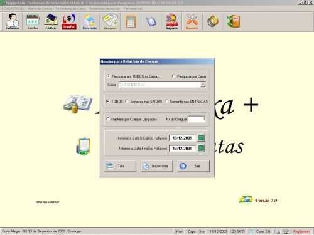Click the Ins indicator in status bar
The width and height of the screenshot is (314, 235).
point(202,231)
